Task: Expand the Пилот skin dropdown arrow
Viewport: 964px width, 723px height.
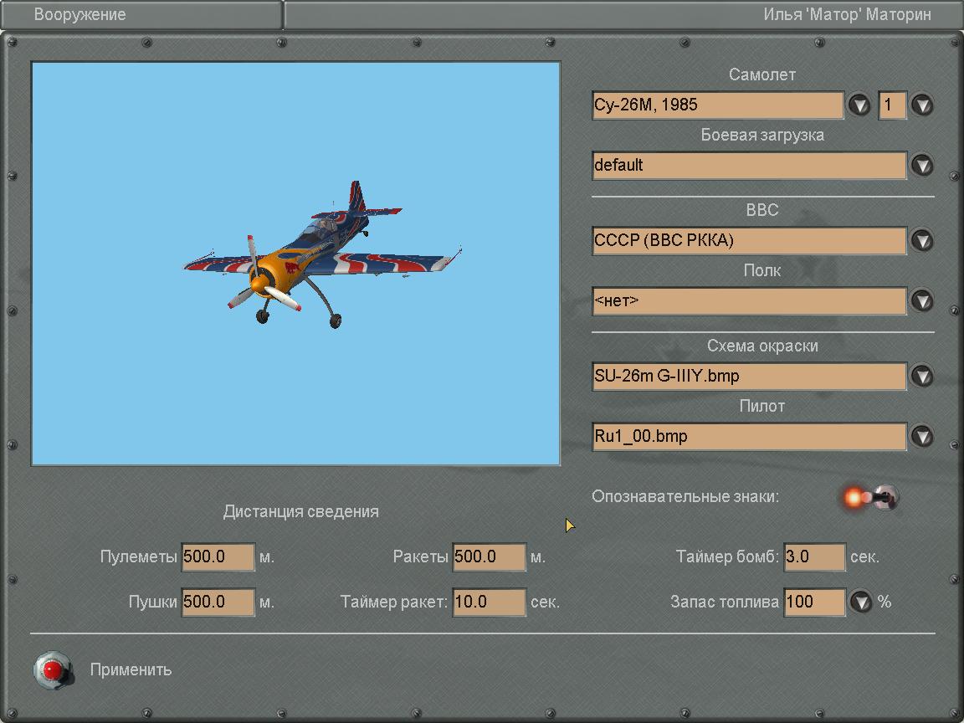Action: point(921,436)
